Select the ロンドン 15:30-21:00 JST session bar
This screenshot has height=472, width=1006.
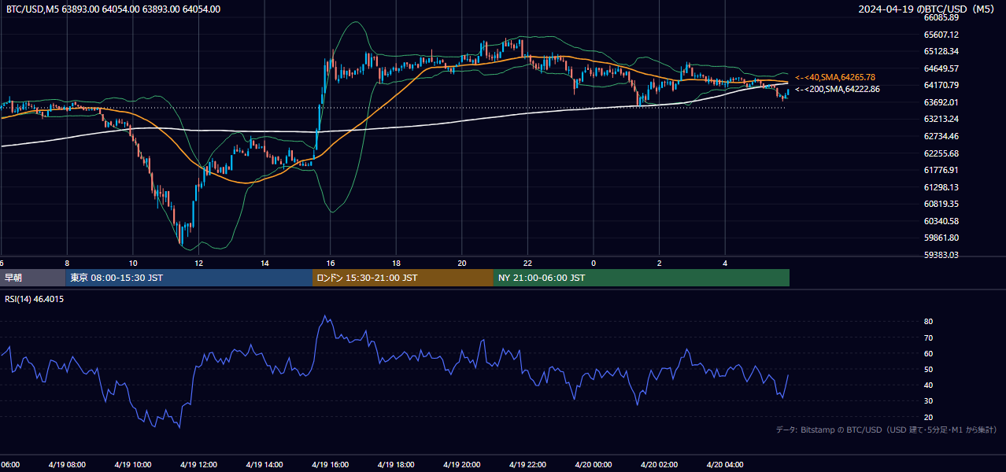[403, 278]
